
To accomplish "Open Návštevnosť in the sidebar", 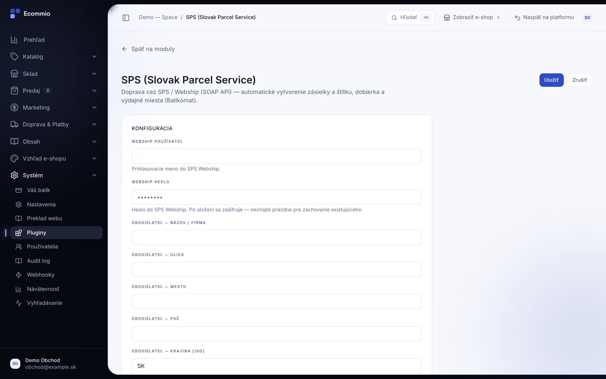I will coord(56,289).
